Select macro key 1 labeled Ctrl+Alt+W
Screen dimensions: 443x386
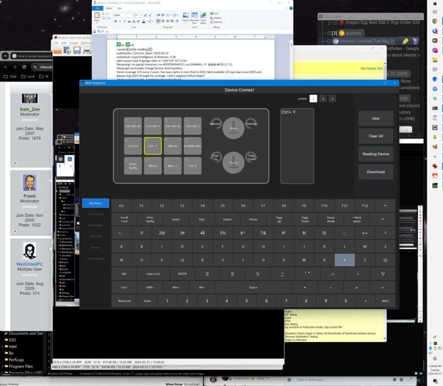[x=133, y=126]
